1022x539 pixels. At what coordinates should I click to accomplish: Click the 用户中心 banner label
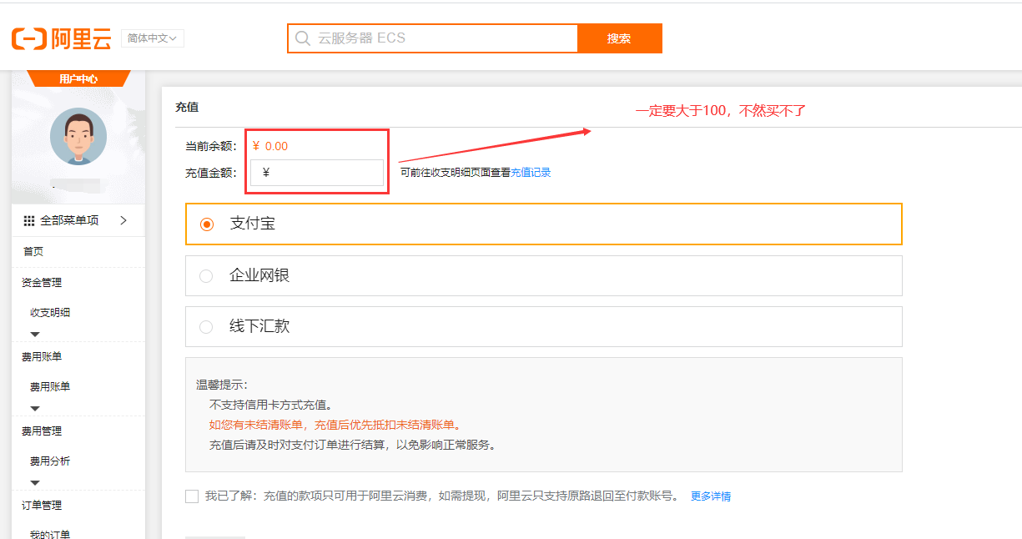click(78, 79)
